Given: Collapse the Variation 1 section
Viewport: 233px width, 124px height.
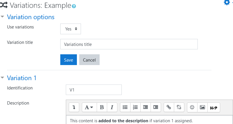Looking at the screenshot, I should (x=3, y=78).
